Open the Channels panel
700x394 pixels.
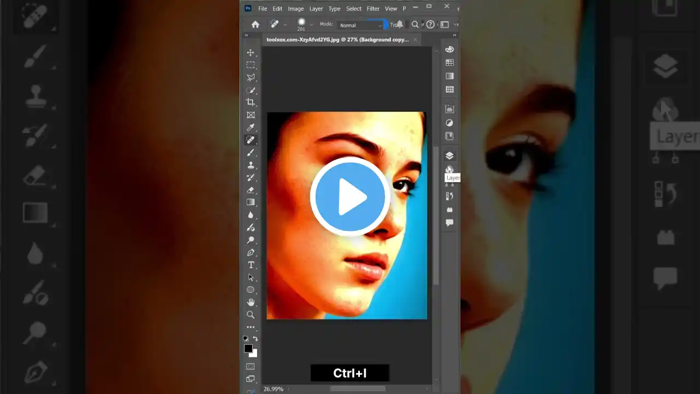(x=450, y=170)
